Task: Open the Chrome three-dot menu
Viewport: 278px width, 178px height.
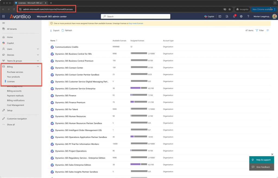Action: point(275,9)
